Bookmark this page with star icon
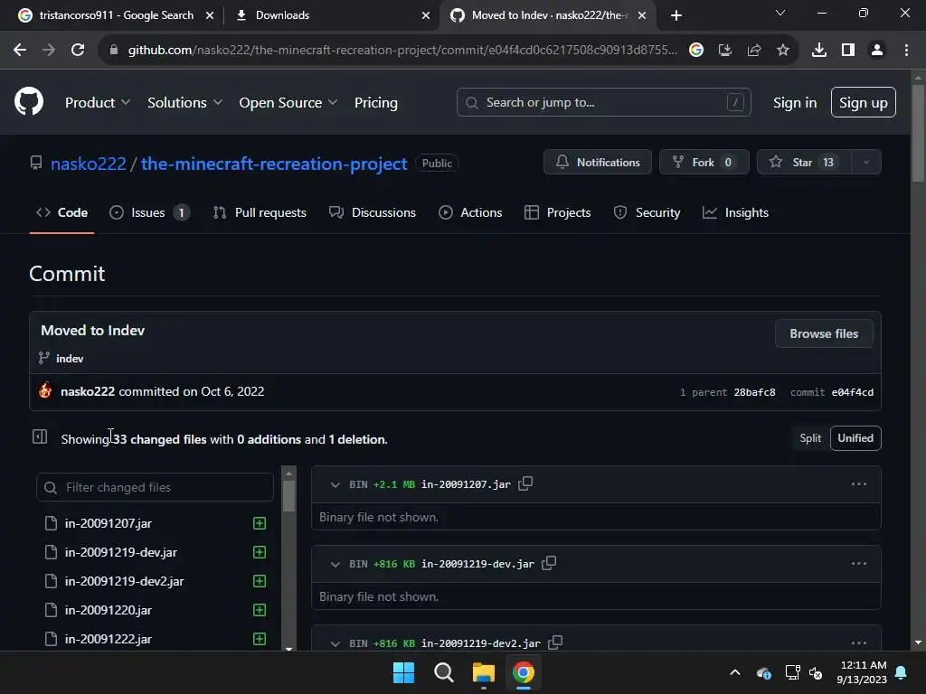Image resolution: width=926 pixels, height=694 pixels. 782,51
